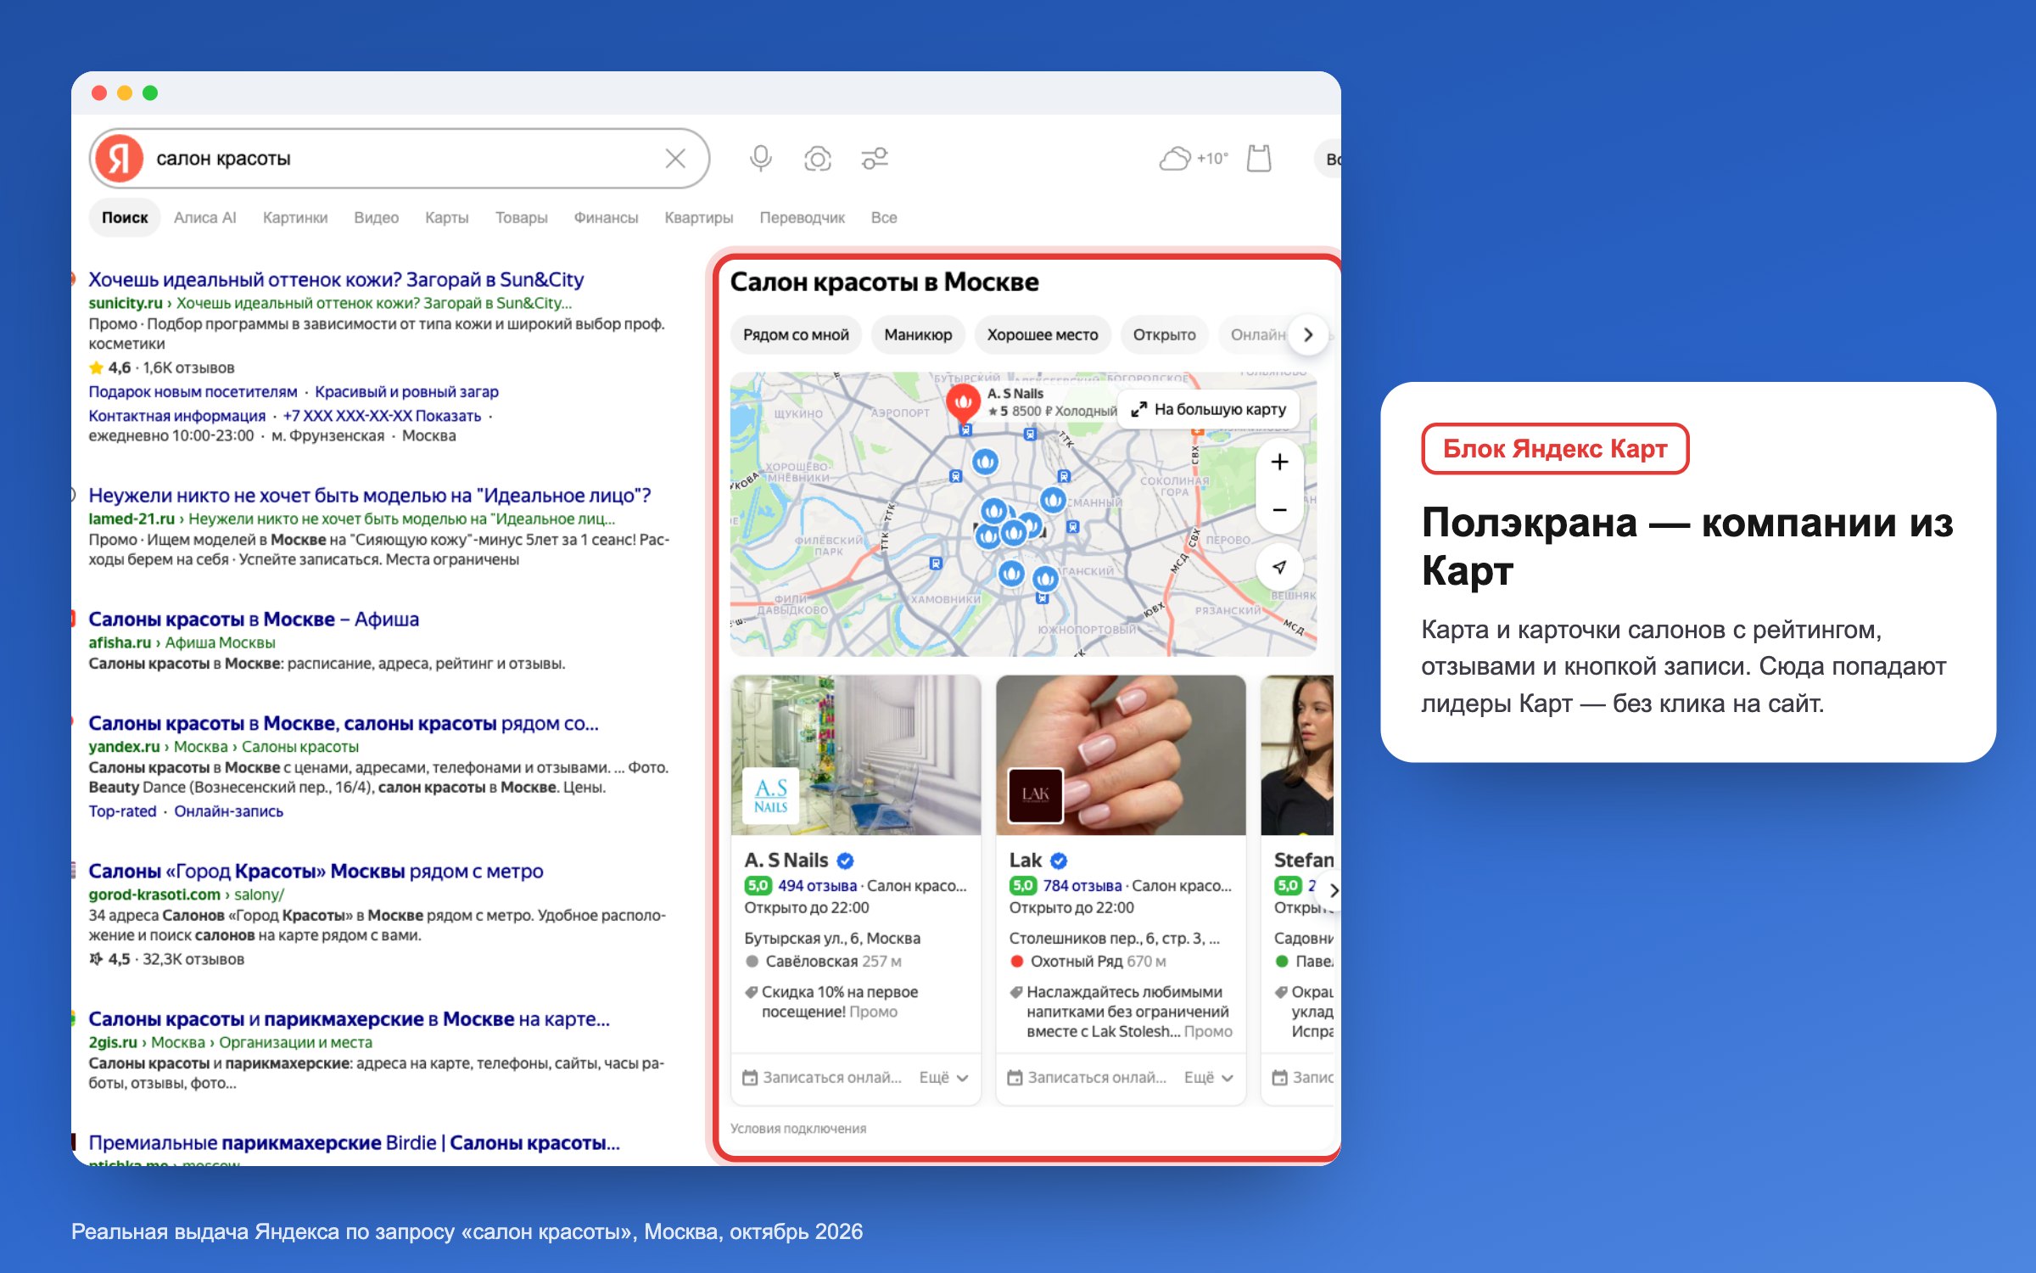This screenshot has width=2036, height=1273.
Task: Click A.S Nails verified badge
Action: point(845,861)
